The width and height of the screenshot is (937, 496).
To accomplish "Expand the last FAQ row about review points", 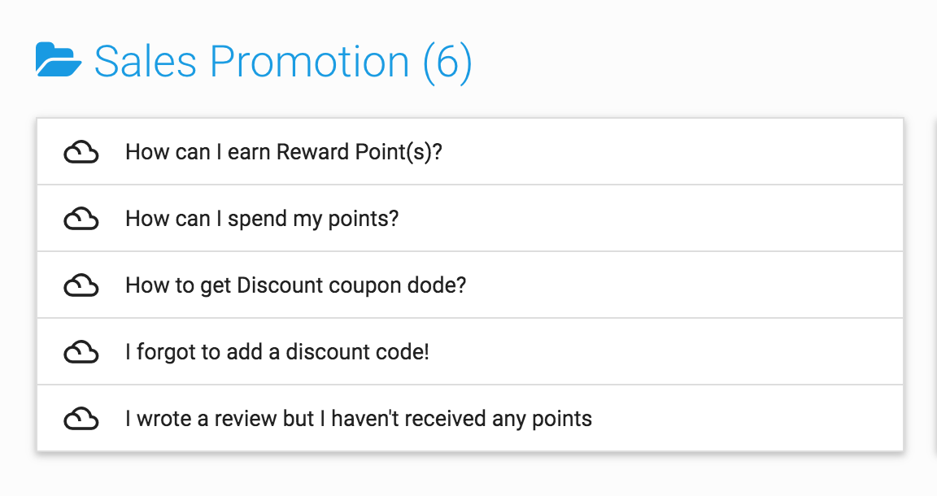I will tap(469, 418).
